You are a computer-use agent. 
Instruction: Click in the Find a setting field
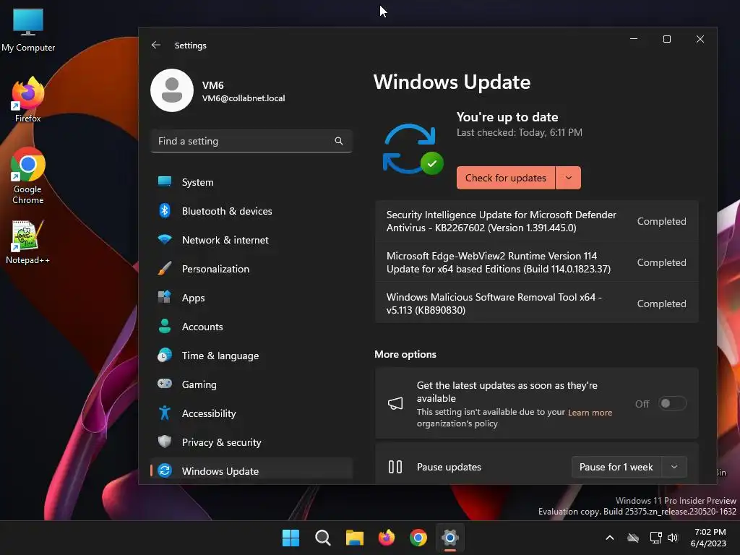251,141
